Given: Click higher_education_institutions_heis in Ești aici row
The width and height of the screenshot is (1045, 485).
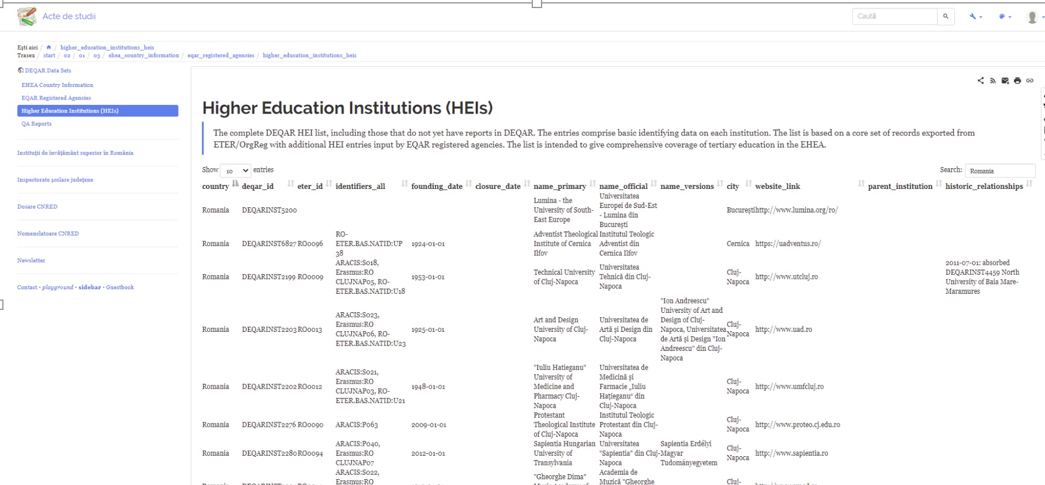Looking at the screenshot, I should point(107,47).
